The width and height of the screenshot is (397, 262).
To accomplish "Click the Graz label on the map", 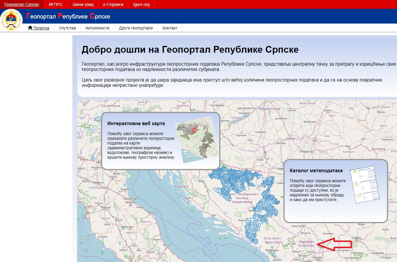I will 192,110.
